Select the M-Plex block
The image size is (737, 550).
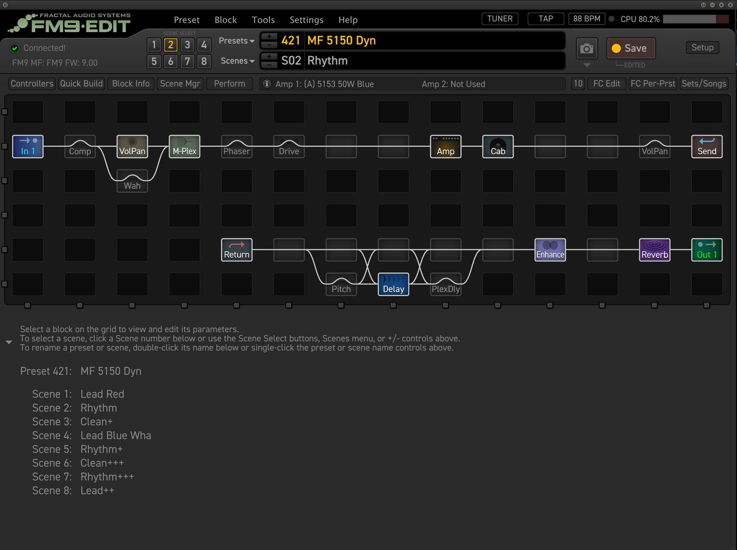coord(184,146)
